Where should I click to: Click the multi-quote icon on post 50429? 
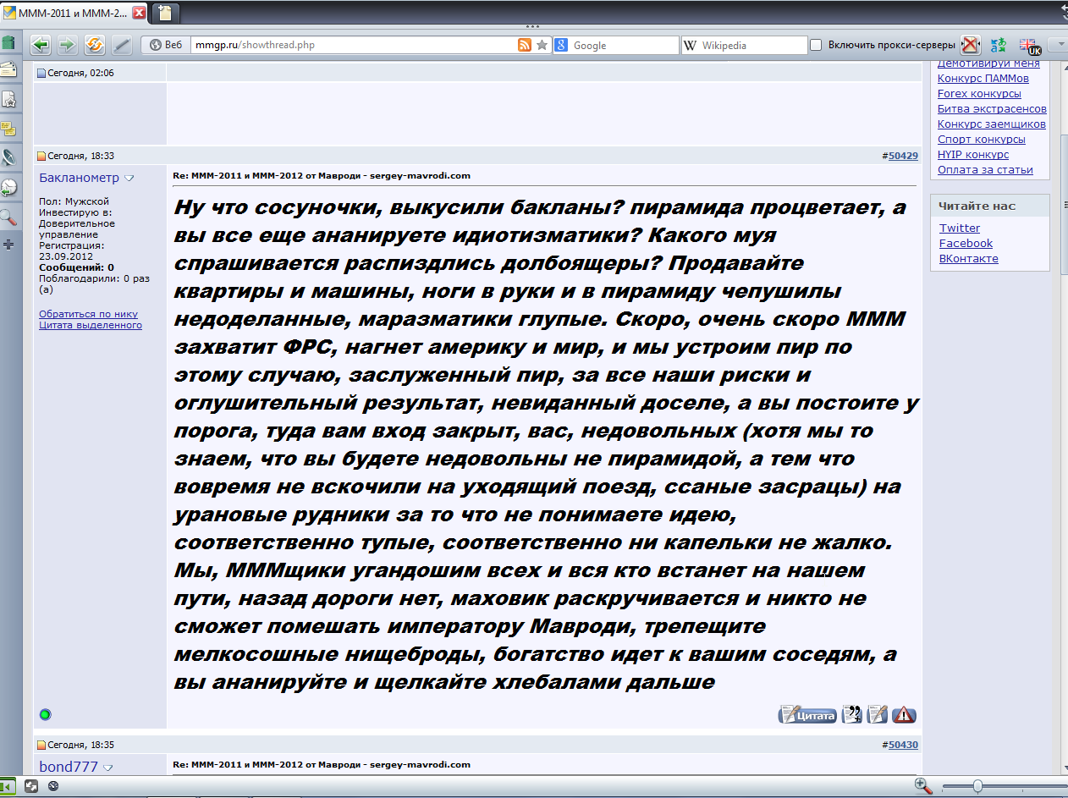(851, 714)
